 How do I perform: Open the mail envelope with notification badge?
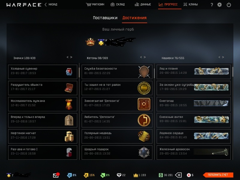coord(56,175)
